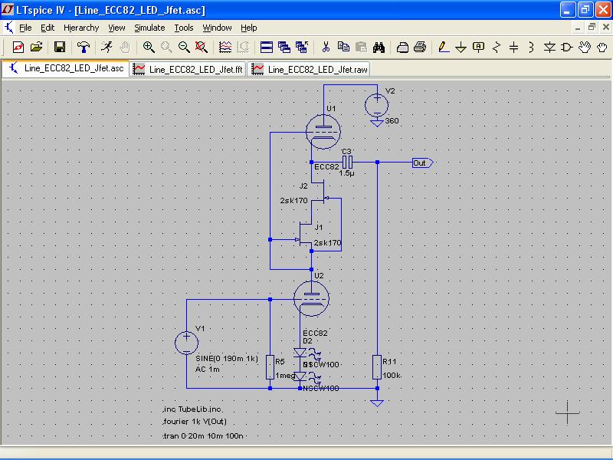This screenshot has width=613, height=460.
Task: Place a Diode from toolbar
Action: (549, 48)
